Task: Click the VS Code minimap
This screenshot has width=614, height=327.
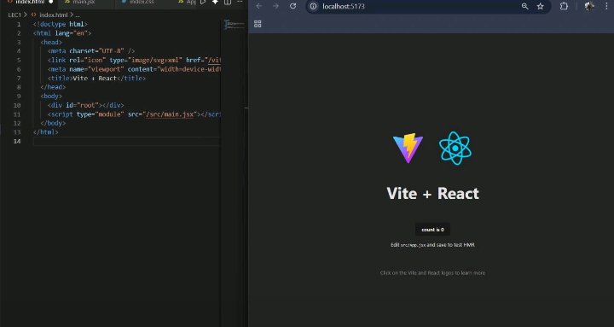Action: point(234,25)
